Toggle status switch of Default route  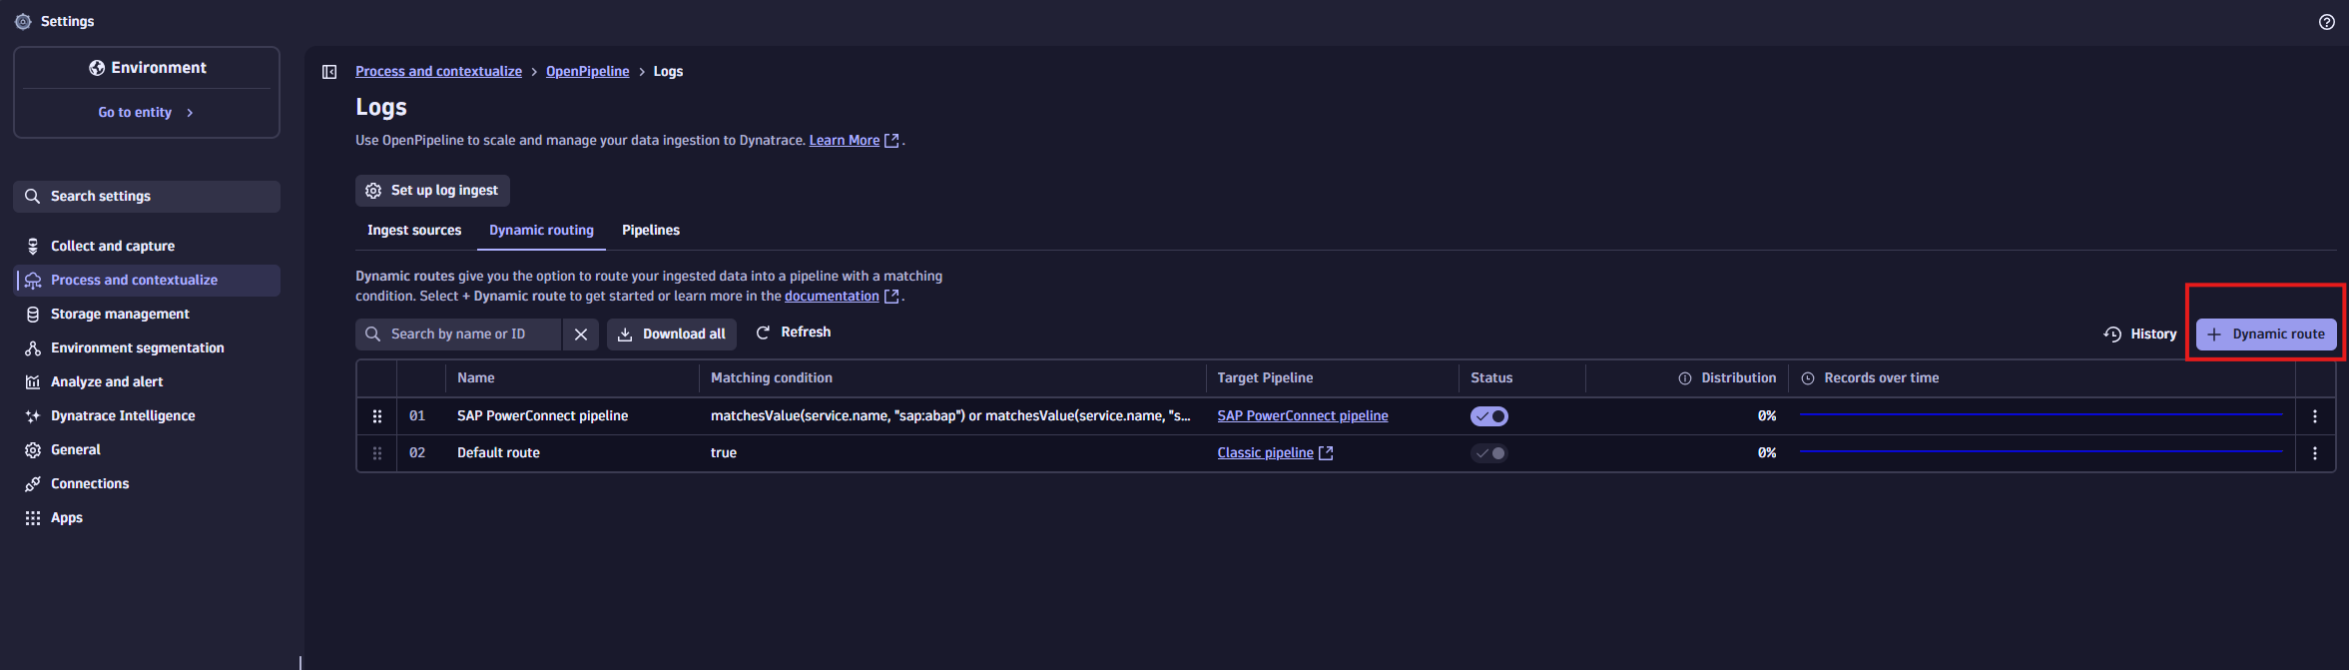tap(1488, 453)
